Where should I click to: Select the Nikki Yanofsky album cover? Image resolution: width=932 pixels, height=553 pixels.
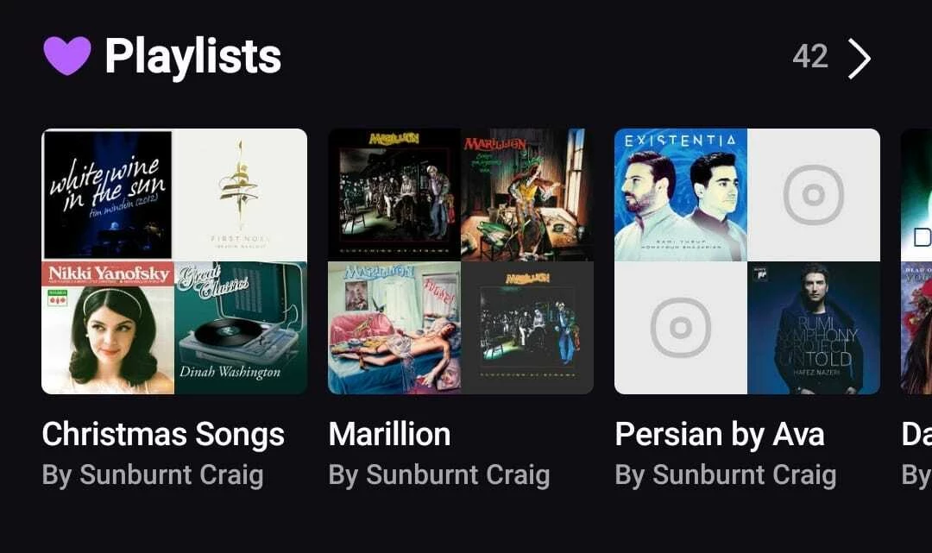pos(108,328)
